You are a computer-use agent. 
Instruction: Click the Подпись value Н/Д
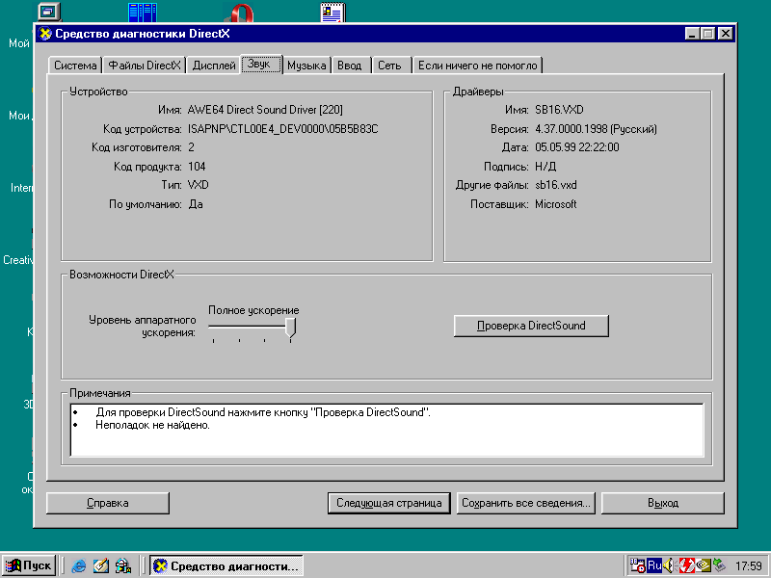click(x=545, y=167)
